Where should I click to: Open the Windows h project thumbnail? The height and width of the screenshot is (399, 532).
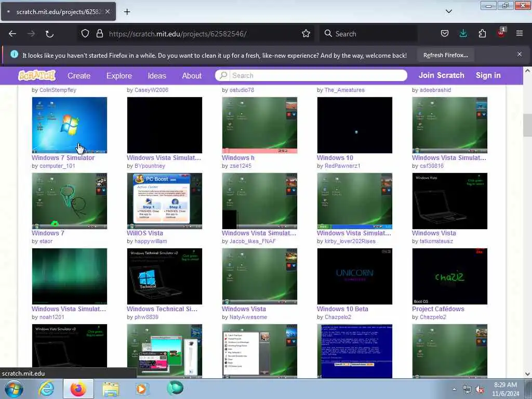click(x=260, y=125)
